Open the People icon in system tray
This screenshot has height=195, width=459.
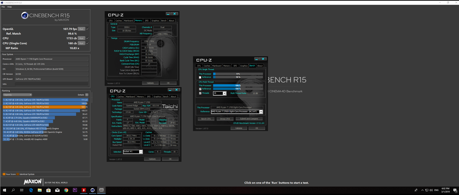(x=416, y=190)
